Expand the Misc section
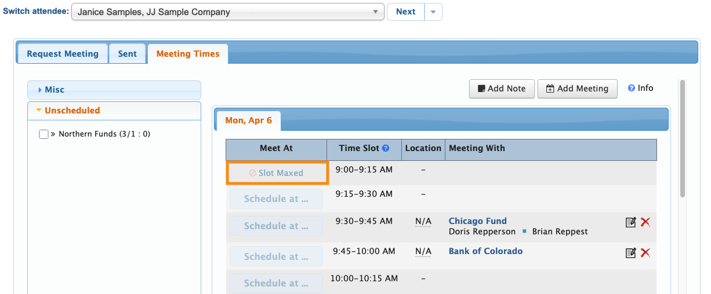Screen dimensions: 711x294 point(114,90)
